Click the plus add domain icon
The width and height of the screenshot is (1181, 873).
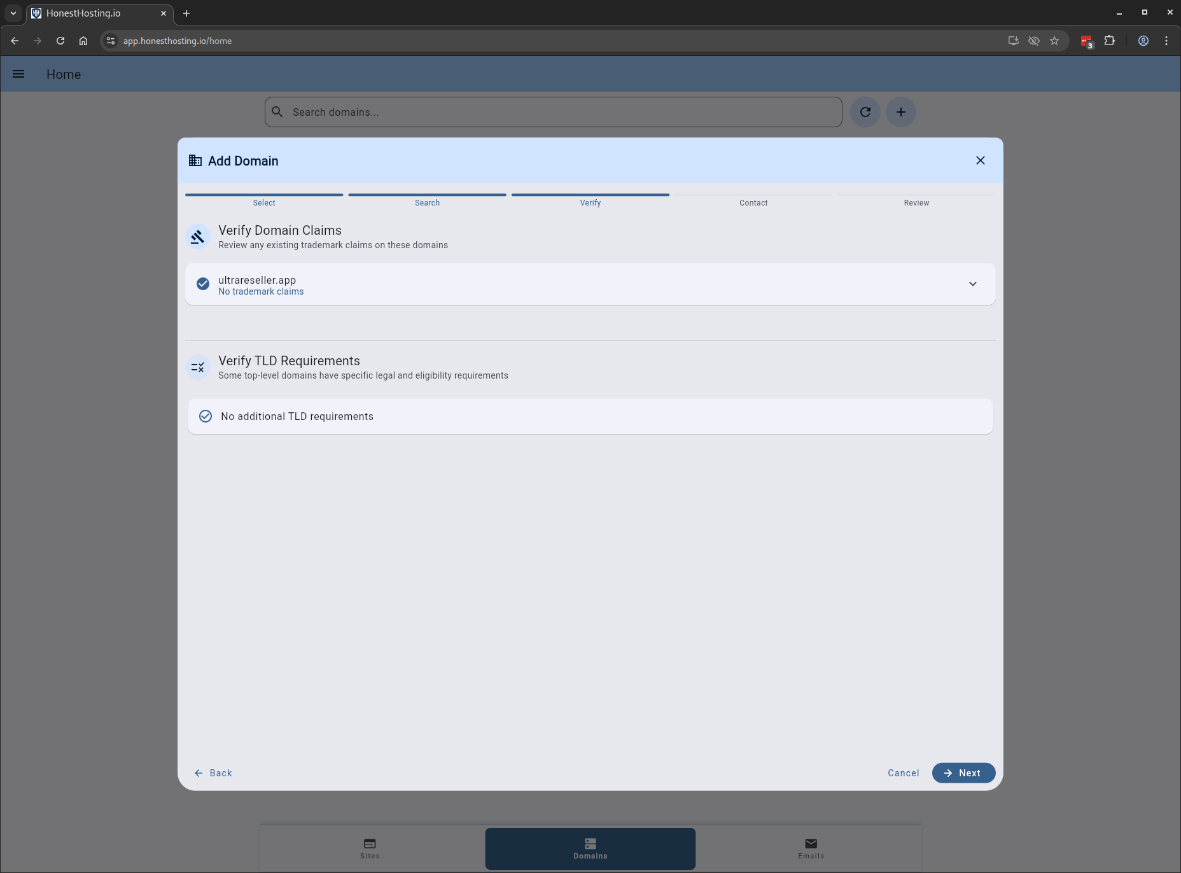click(901, 112)
